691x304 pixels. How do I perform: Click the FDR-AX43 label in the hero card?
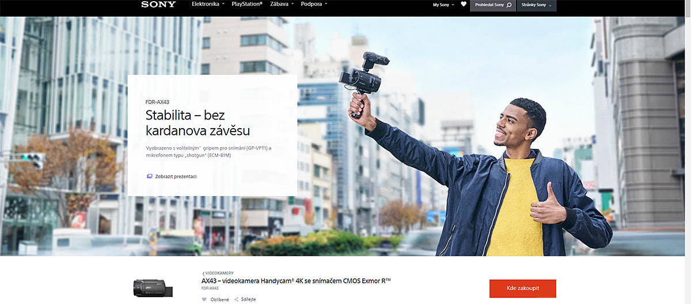tap(157, 101)
